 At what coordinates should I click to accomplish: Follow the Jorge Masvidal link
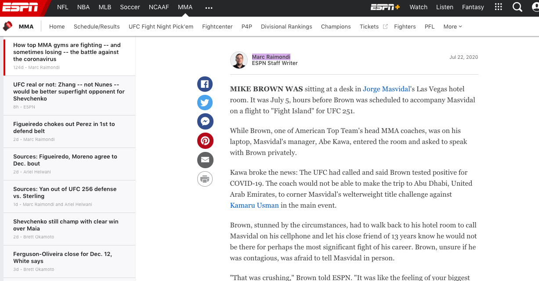coord(386,89)
